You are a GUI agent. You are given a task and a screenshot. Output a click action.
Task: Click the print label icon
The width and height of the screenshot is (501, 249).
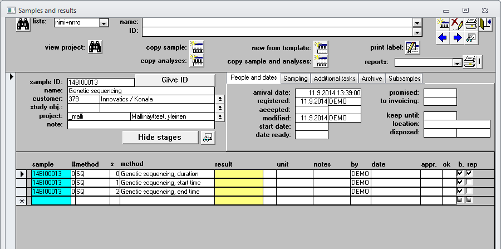point(412,48)
